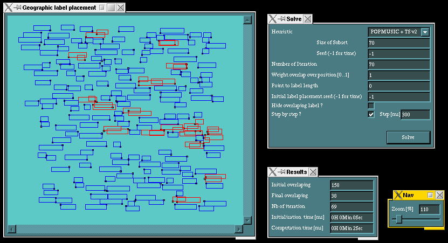Viewport: 448px width, 243px height.
Task: Maximize the Geographic label placement window
Action: point(111,8)
